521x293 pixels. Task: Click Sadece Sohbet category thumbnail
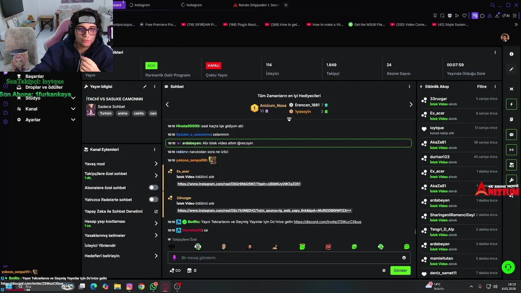pos(91,109)
